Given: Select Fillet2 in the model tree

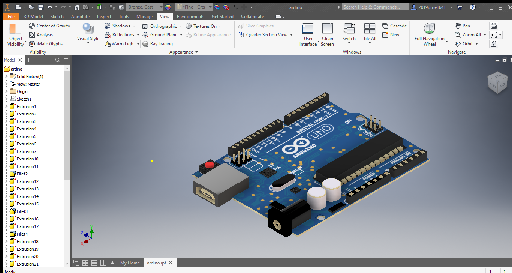Looking at the screenshot, I should (x=22, y=174).
